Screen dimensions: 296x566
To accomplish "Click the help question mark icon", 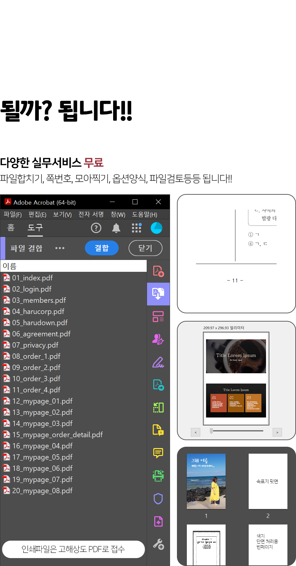I will 96,228.
